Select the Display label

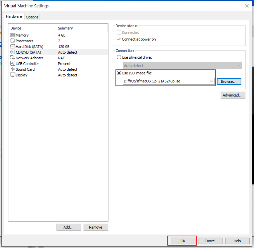(21, 75)
